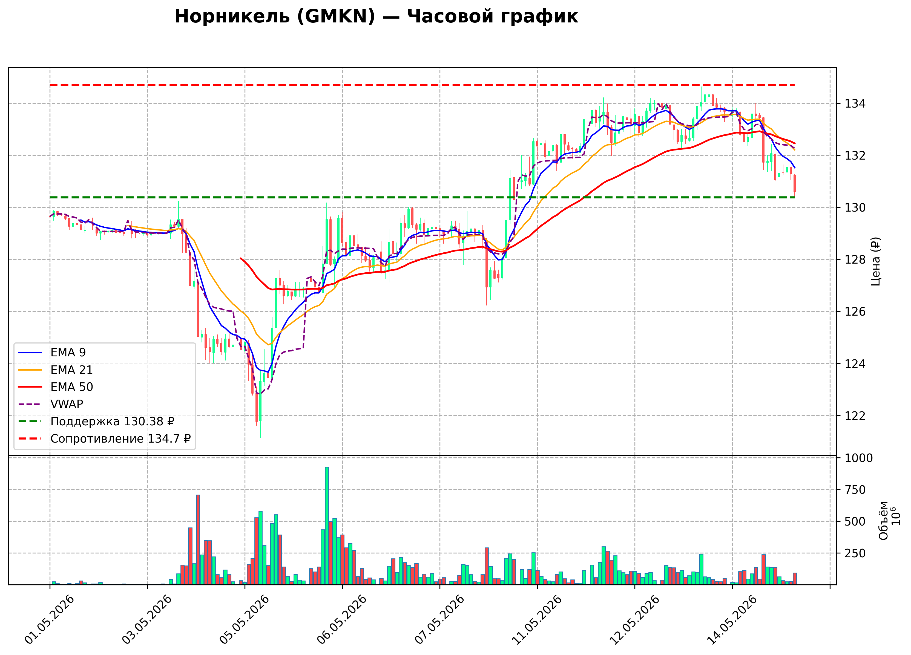
Task: Click price axis tick 134
Action: point(855,104)
